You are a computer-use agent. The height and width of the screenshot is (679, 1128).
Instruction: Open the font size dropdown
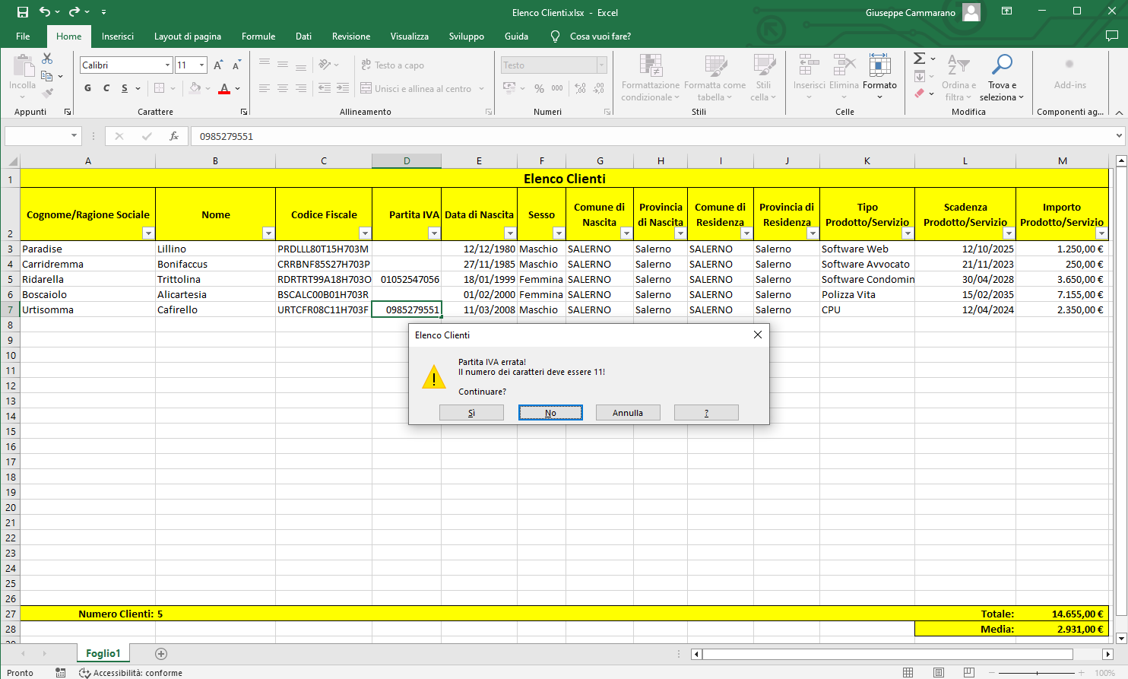(201, 65)
